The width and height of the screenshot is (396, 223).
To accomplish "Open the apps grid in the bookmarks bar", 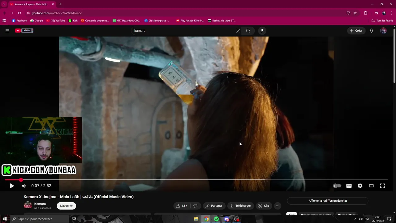I will coord(4,21).
